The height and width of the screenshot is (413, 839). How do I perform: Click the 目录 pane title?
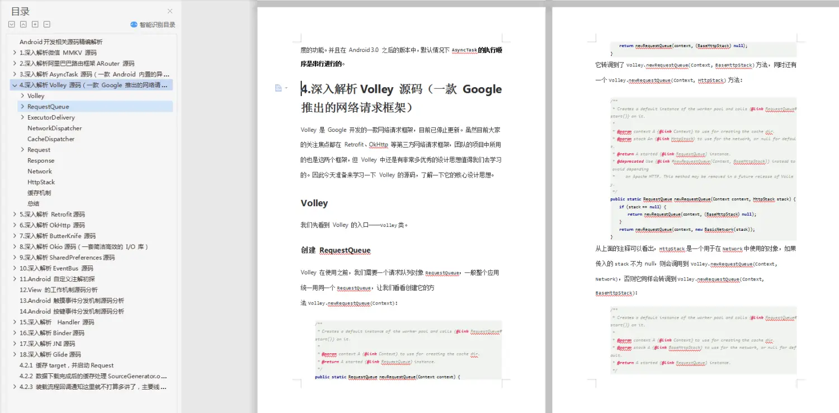21,11
